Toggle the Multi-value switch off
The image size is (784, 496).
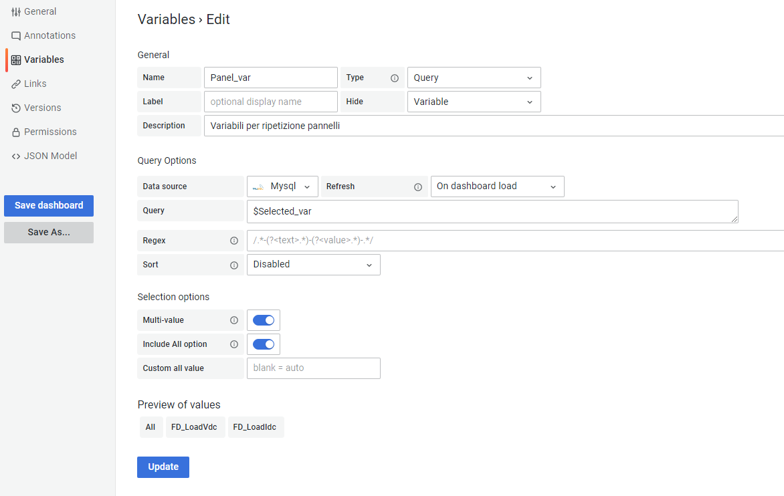click(x=264, y=320)
